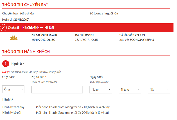Click 'Hồ Chí Minh (SGN)' departure airport
This screenshot has width=177, height=120.
click(44, 35)
